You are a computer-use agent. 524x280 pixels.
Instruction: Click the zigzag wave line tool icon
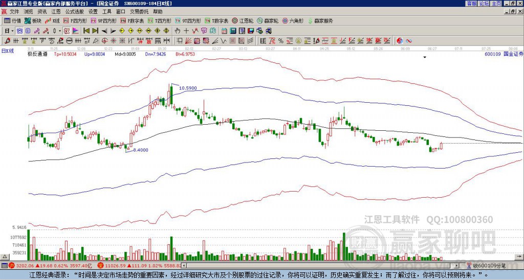pos(224,41)
